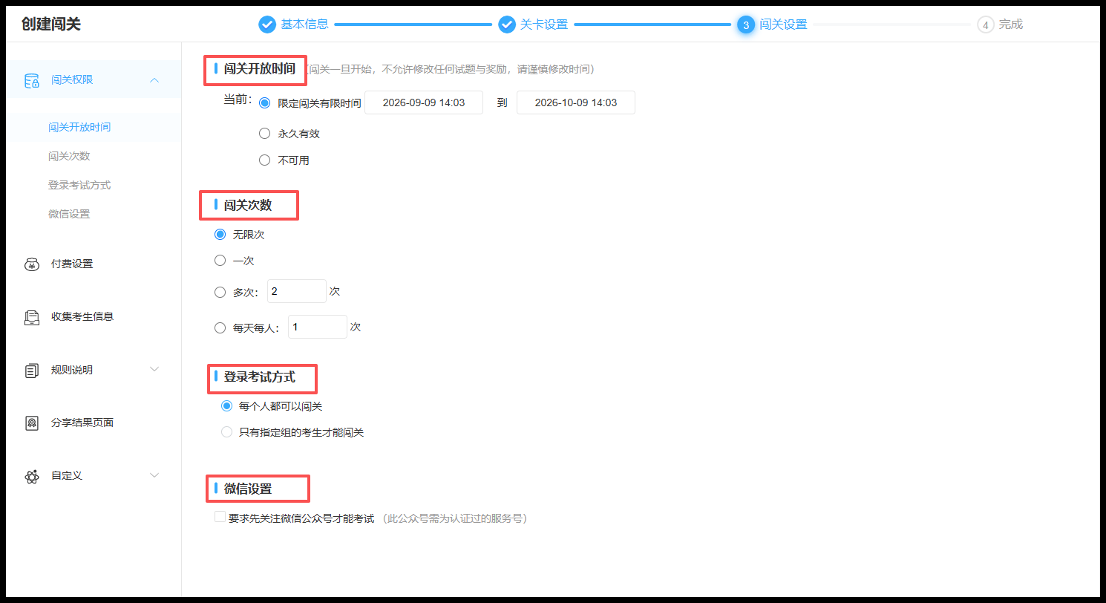Select 每个人都可以闯关 radio option
1106x603 pixels.
pos(226,406)
